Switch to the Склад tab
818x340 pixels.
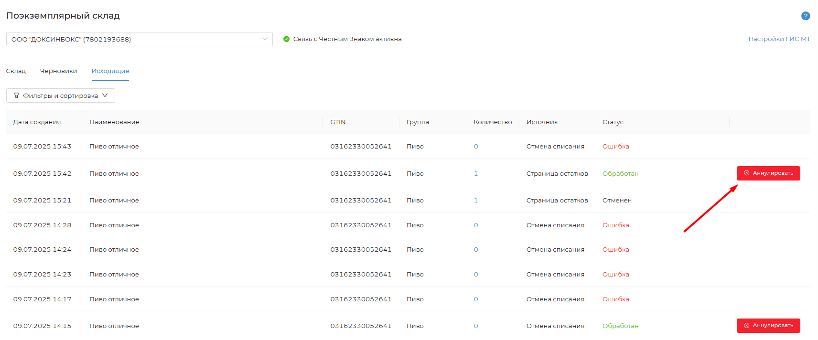pyautogui.click(x=16, y=71)
